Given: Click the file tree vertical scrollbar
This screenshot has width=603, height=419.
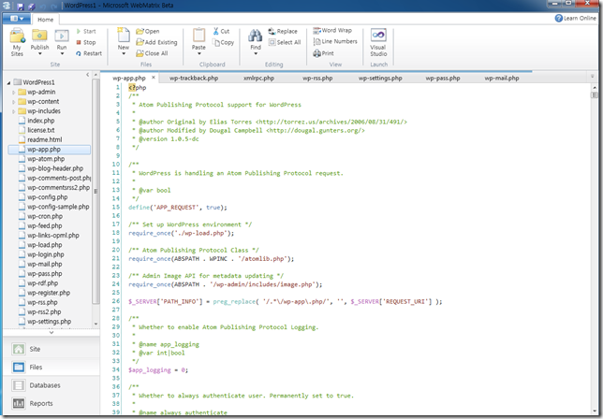Looking at the screenshot, I should (96, 192).
